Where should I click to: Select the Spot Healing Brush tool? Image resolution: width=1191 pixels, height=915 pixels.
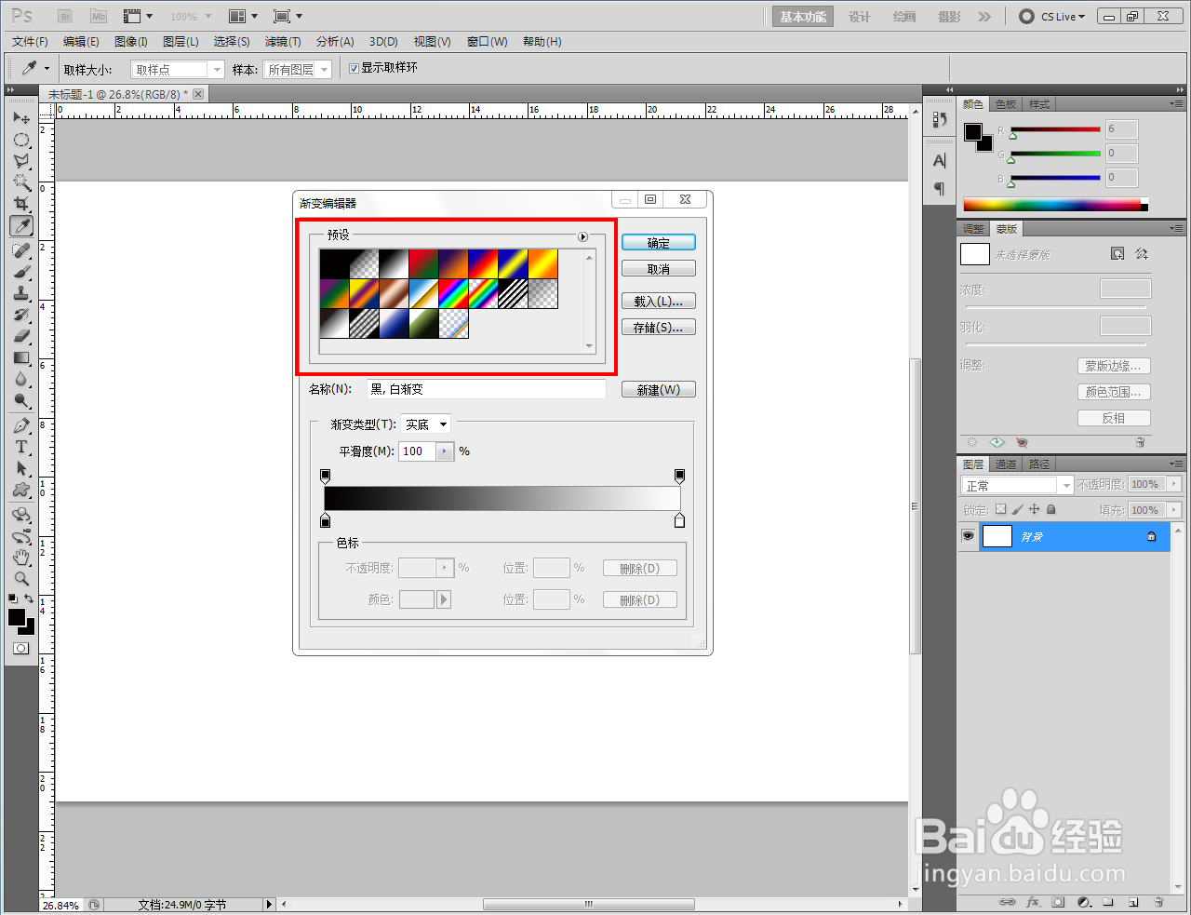(x=21, y=250)
